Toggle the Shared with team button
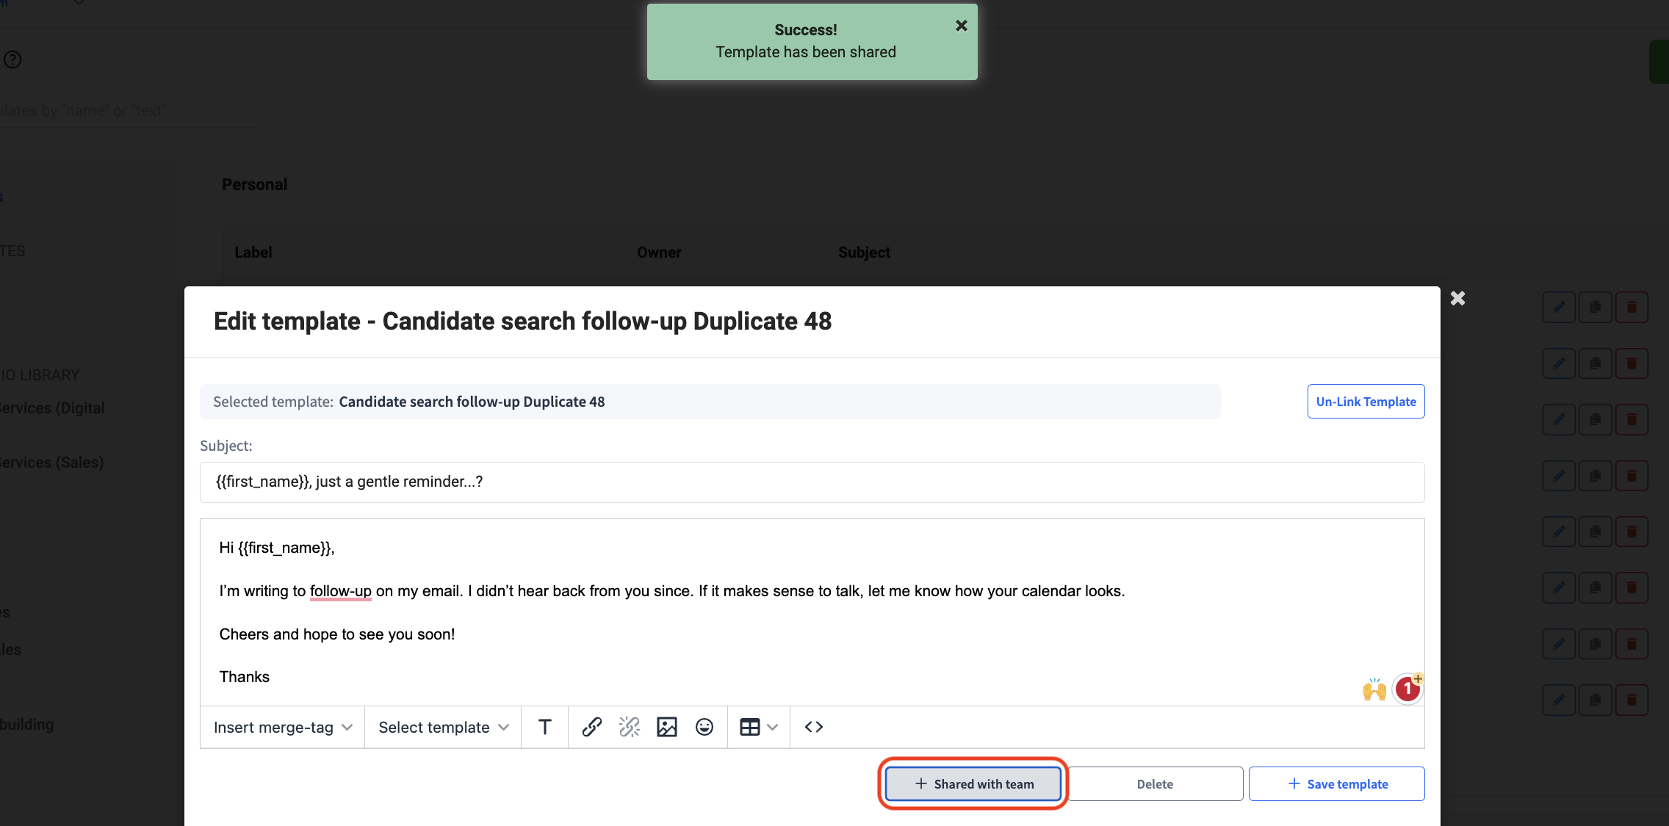The image size is (1669, 826). tap(973, 784)
